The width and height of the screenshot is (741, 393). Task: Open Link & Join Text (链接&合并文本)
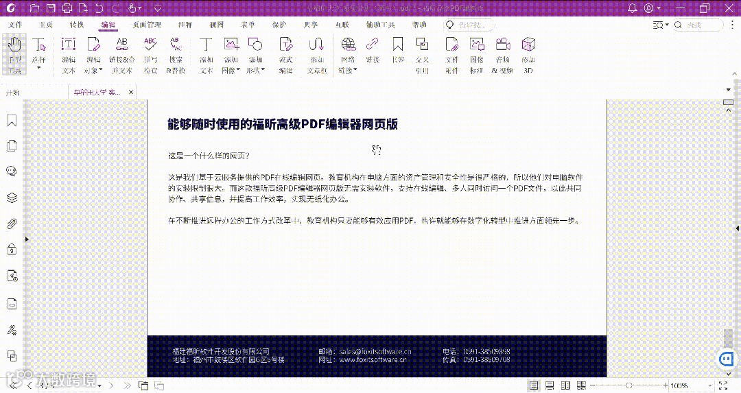coord(122,56)
